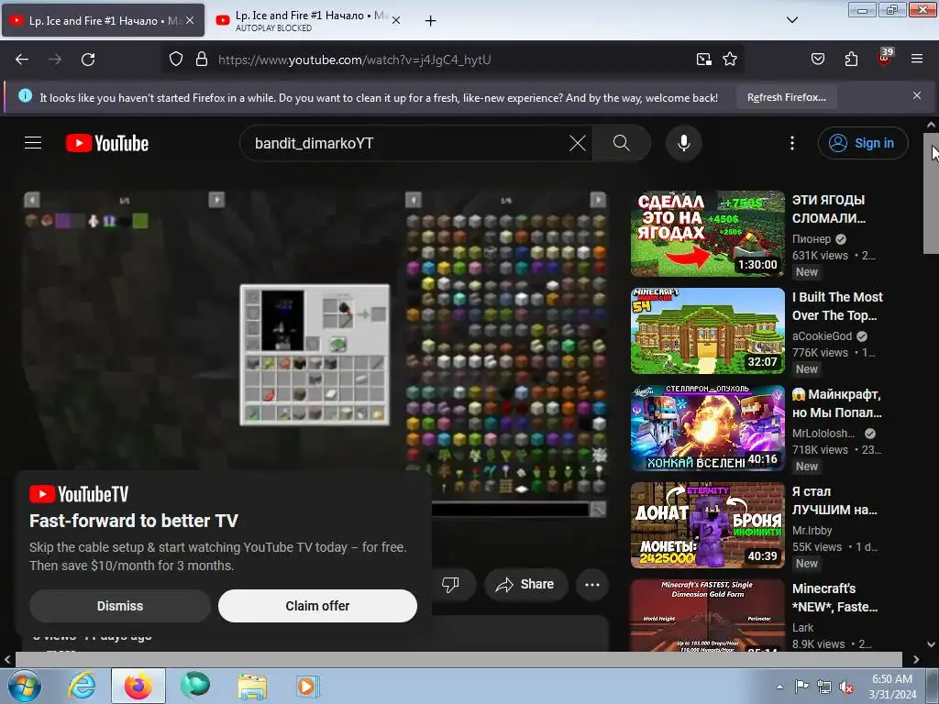The image size is (939, 704).
Task: Start voice search with the microphone
Action: point(684,143)
